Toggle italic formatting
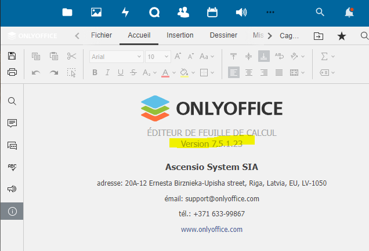Screen dimensions: 369x251 [107, 73]
